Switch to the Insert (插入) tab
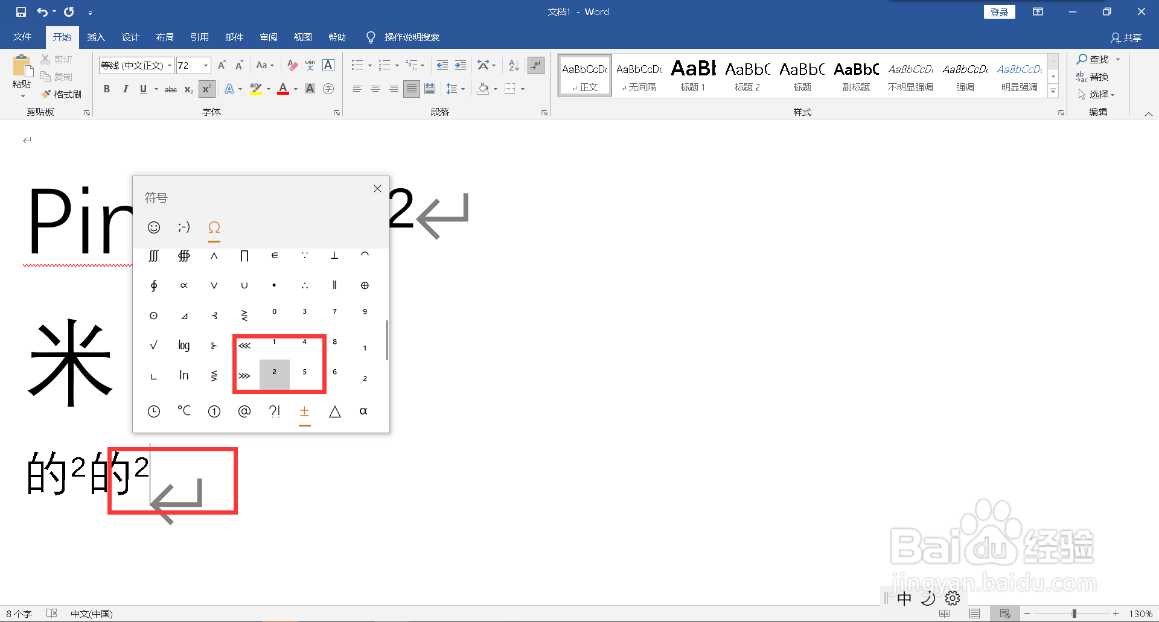The height and width of the screenshot is (622, 1159). click(x=96, y=37)
